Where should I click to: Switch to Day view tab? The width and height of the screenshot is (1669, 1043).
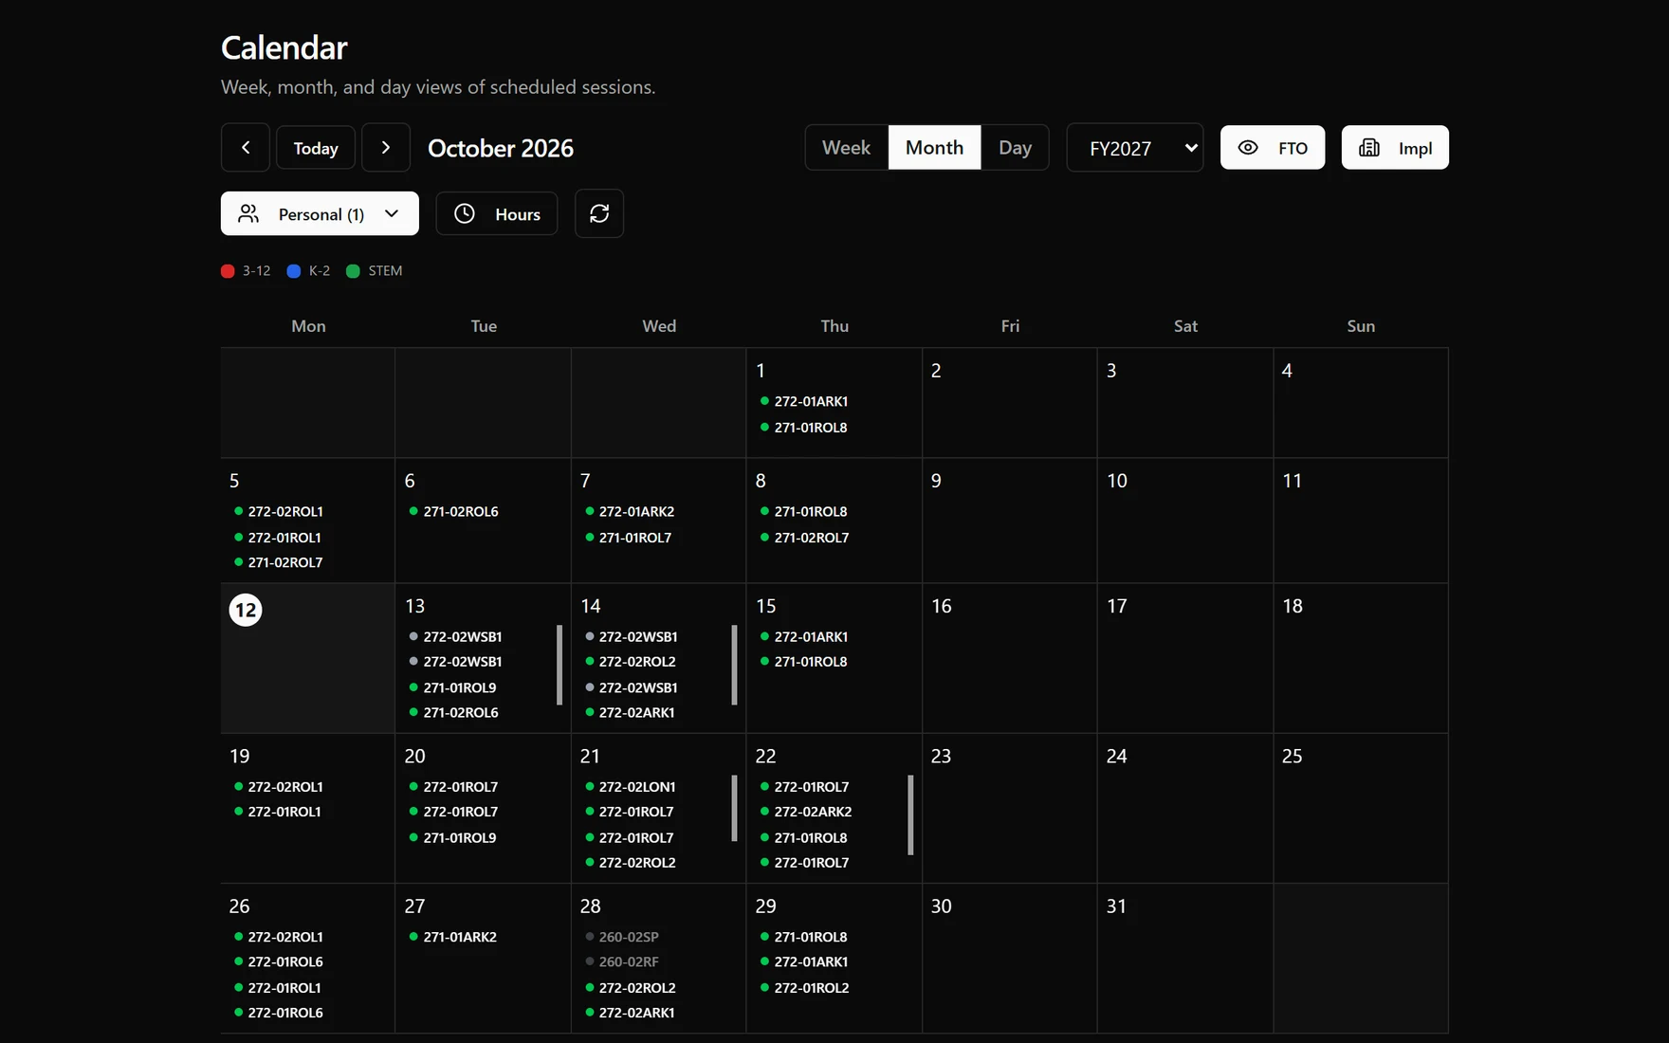1015,148
